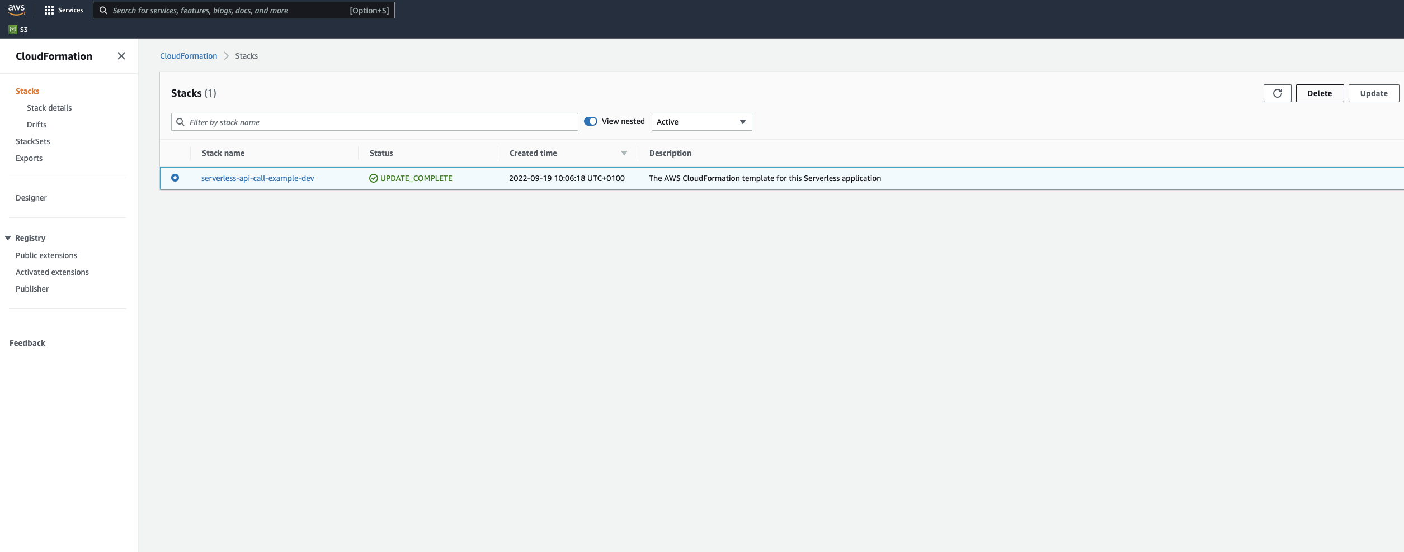Open Publisher in Registry
This screenshot has height=552, width=1404.
32,289
